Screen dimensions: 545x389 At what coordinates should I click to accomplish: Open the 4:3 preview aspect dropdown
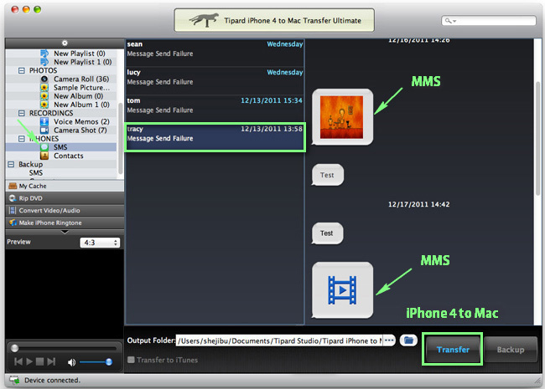(x=100, y=243)
